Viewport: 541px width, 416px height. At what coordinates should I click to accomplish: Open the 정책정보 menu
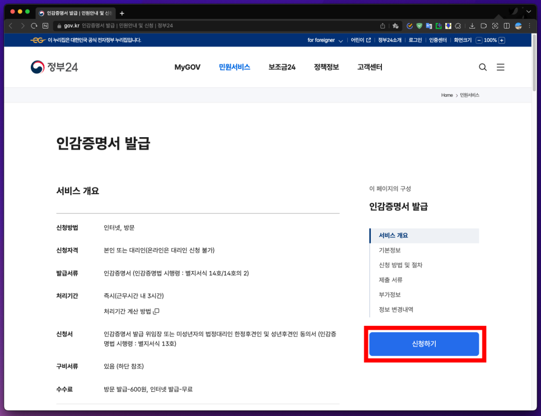[x=327, y=67]
